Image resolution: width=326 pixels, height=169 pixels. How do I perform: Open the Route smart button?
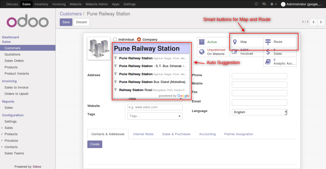tap(280, 42)
